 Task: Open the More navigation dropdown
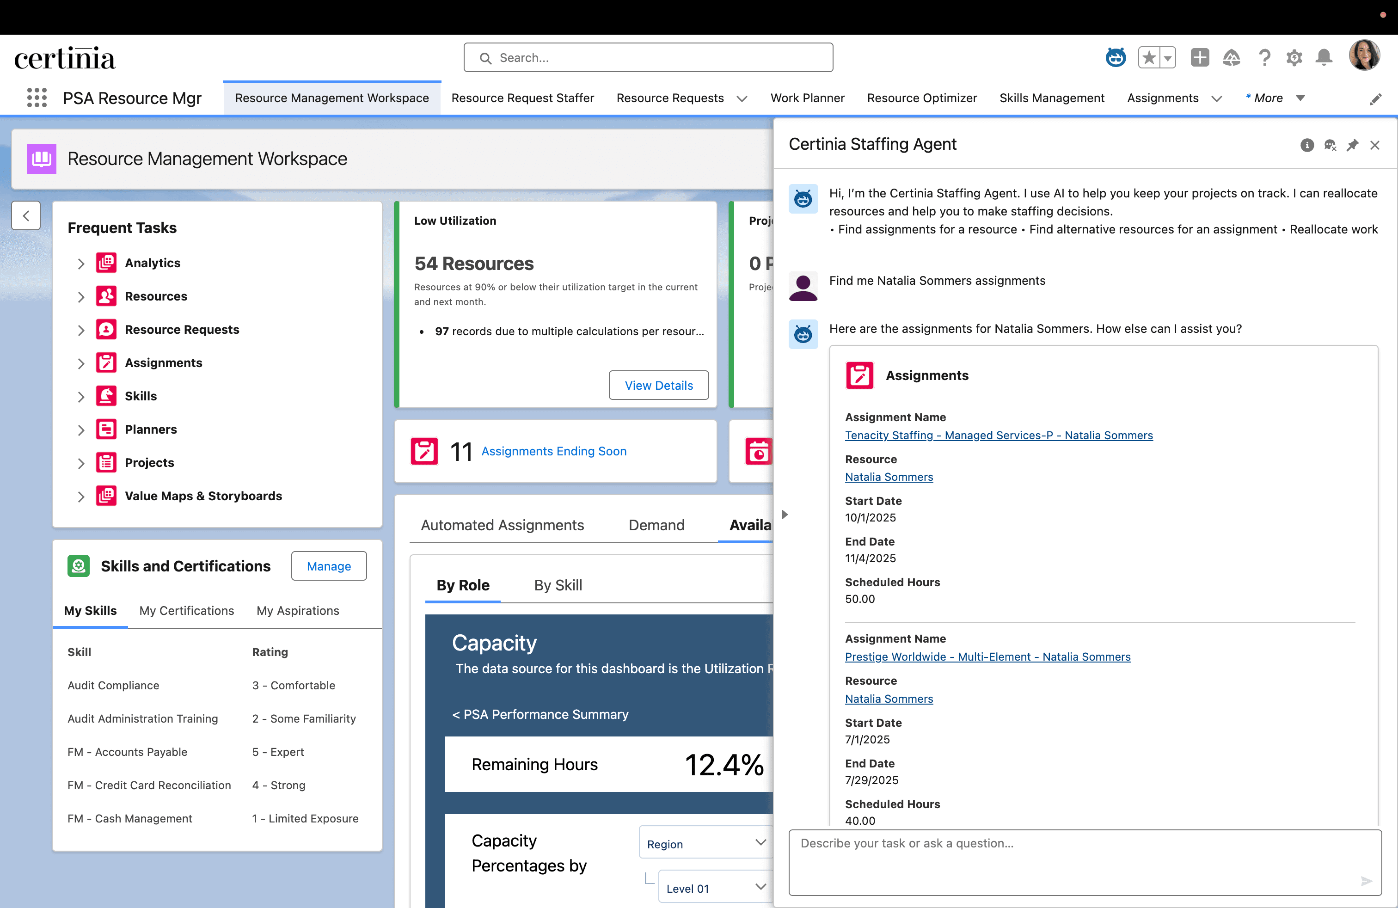coord(1275,98)
